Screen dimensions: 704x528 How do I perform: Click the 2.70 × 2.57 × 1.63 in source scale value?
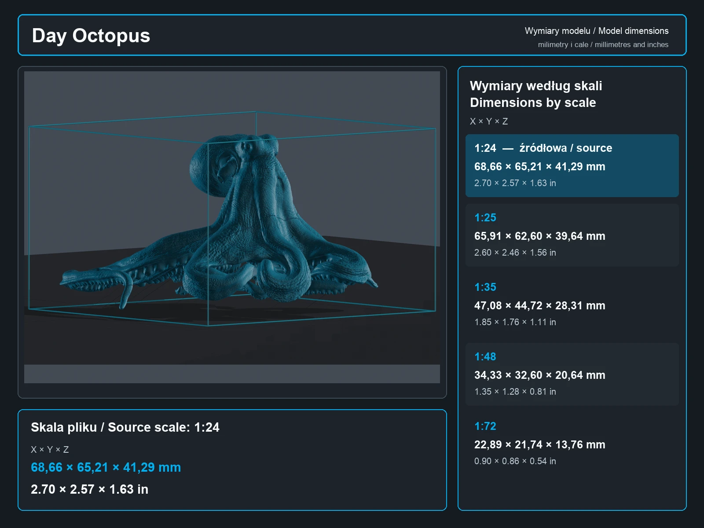pyautogui.click(x=89, y=489)
